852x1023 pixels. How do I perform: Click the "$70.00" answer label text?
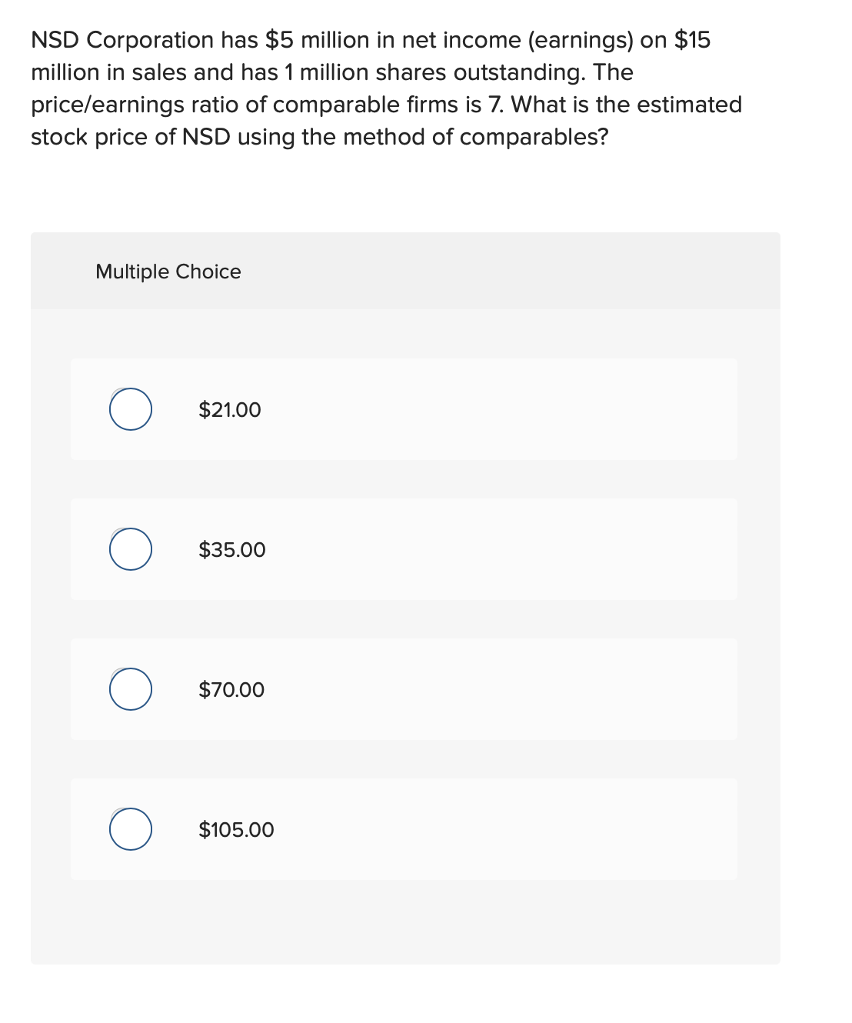click(231, 690)
